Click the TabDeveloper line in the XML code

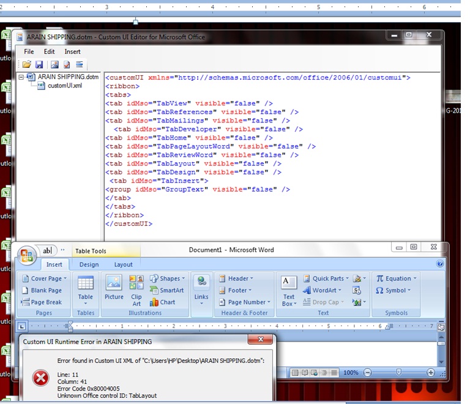(208, 129)
